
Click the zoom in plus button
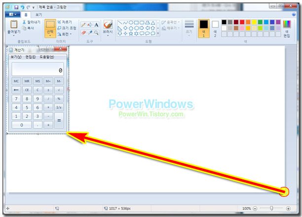(x=288, y=208)
